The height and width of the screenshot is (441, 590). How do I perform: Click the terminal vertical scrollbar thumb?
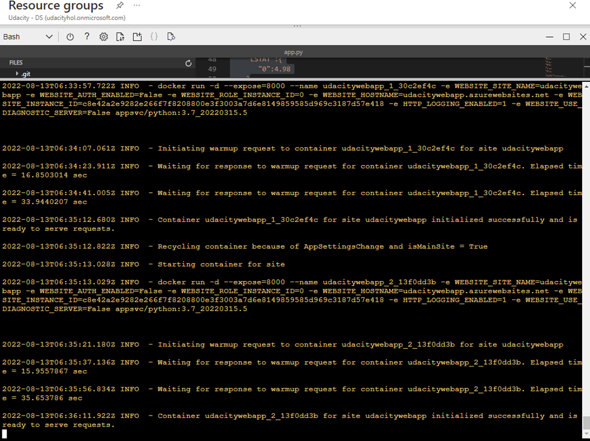[586, 422]
